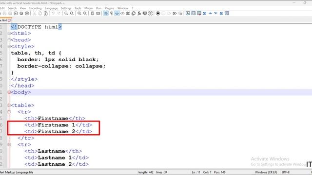Open the User Defined Language icon
312x175 pixels.
(122, 13)
